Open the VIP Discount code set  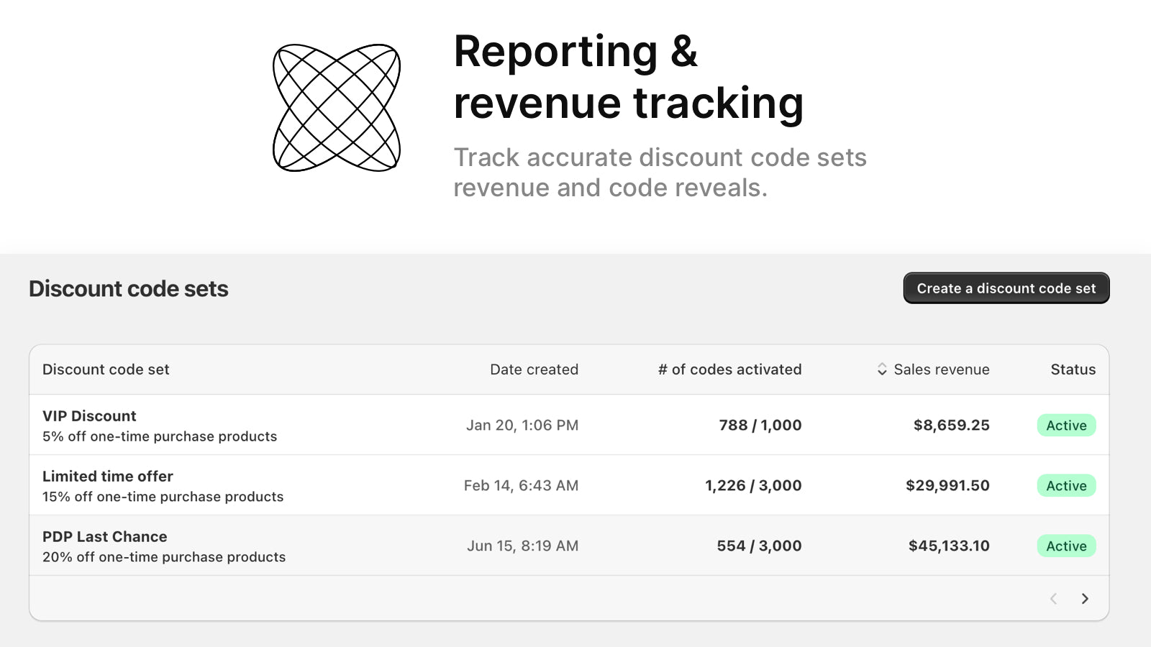tap(89, 416)
